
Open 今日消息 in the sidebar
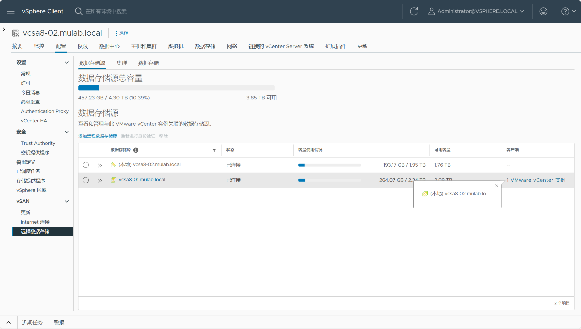[30, 93]
